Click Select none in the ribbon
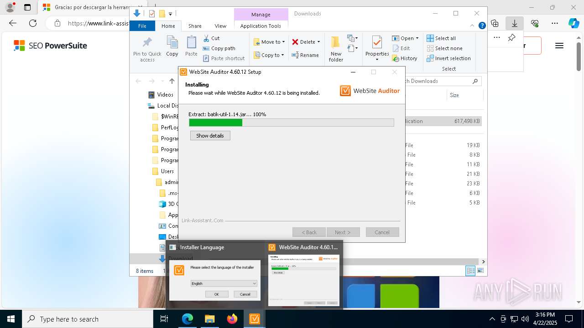 pos(444,48)
